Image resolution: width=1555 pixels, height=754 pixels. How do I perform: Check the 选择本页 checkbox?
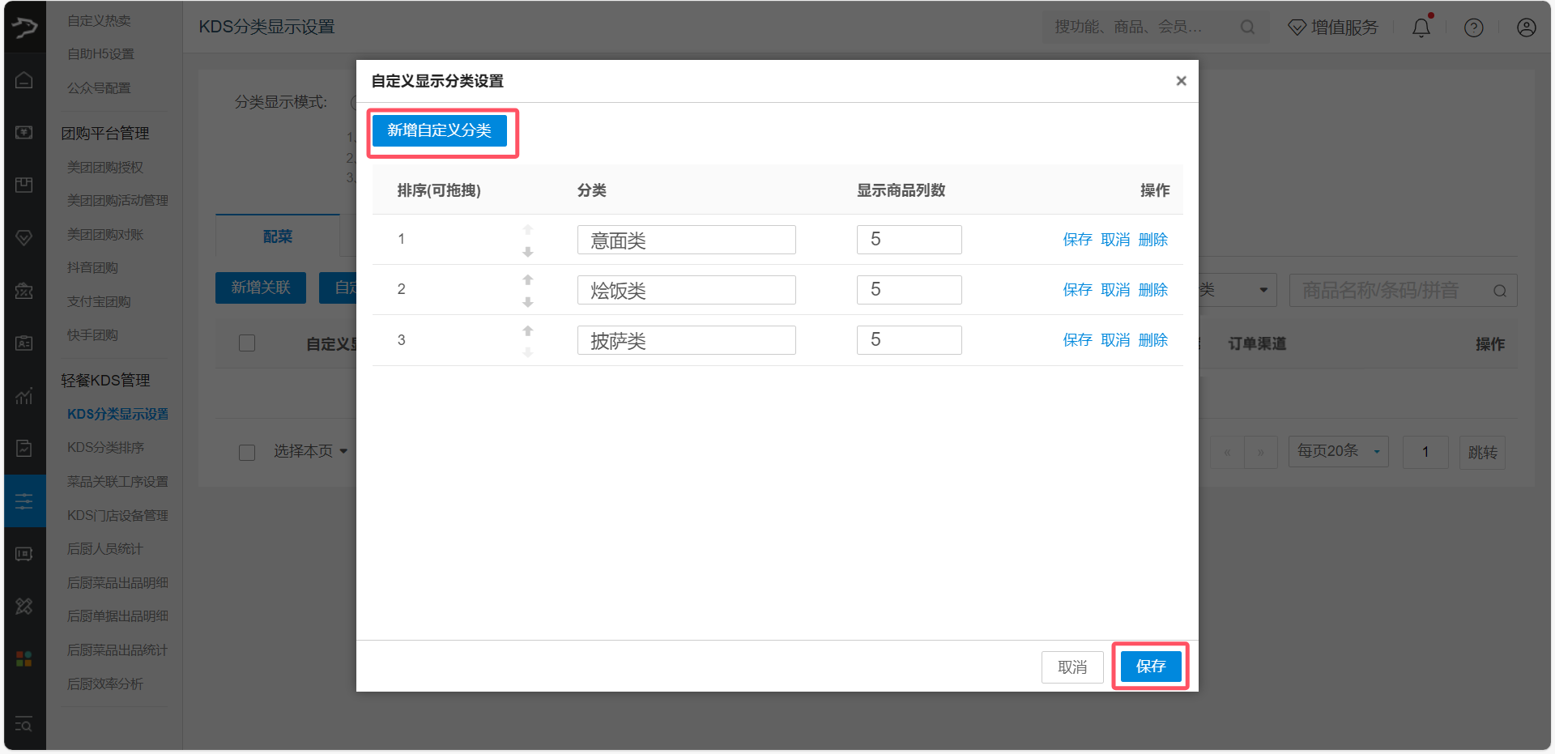click(x=247, y=452)
